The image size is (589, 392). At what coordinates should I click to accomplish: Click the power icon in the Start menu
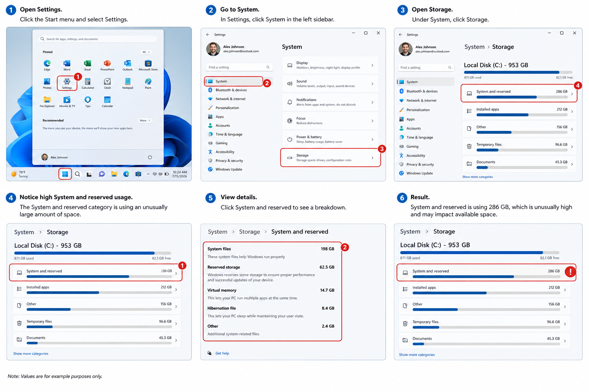point(150,157)
